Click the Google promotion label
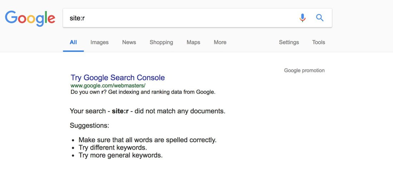 (x=304, y=71)
